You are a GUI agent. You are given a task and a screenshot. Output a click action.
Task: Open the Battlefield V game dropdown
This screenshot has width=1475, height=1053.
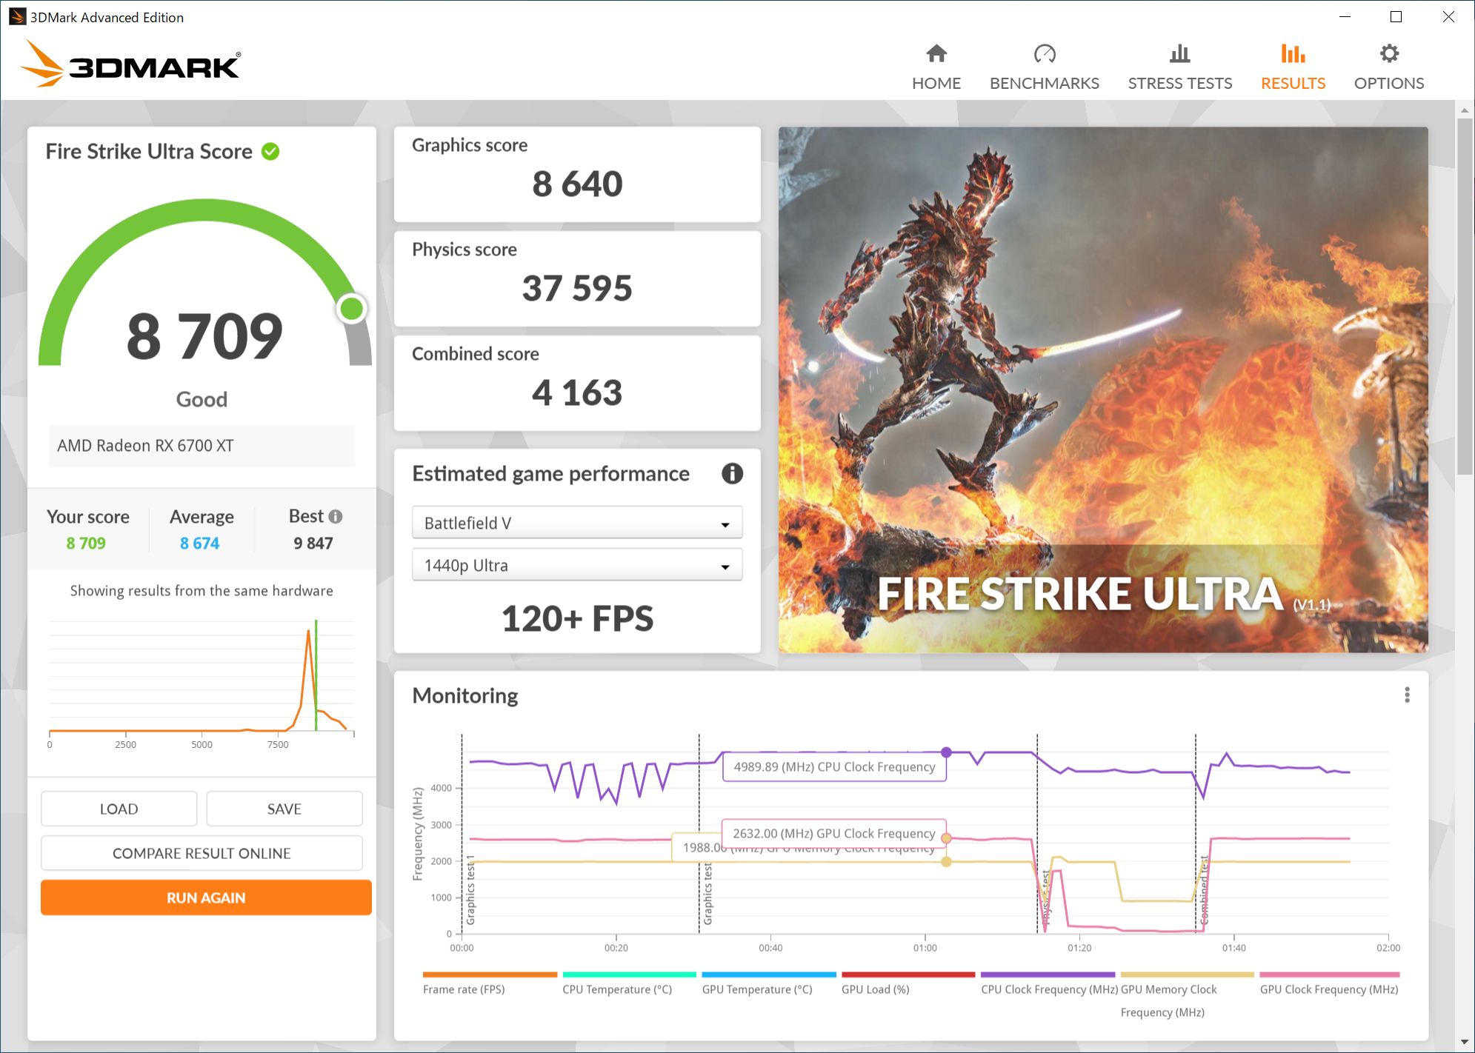click(x=577, y=523)
